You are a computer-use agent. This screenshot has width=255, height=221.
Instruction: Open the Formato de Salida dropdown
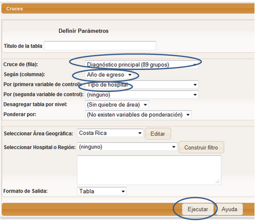(x=102, y=191)
